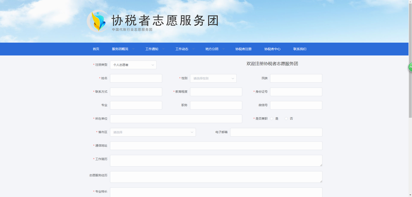Open the 省市区 selection dropdown
The width and height of the screenshot is (412, 197).
click(x=153, y=132)
